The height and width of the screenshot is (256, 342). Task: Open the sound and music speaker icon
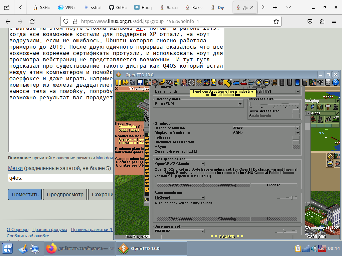click(x=320, y=83)
